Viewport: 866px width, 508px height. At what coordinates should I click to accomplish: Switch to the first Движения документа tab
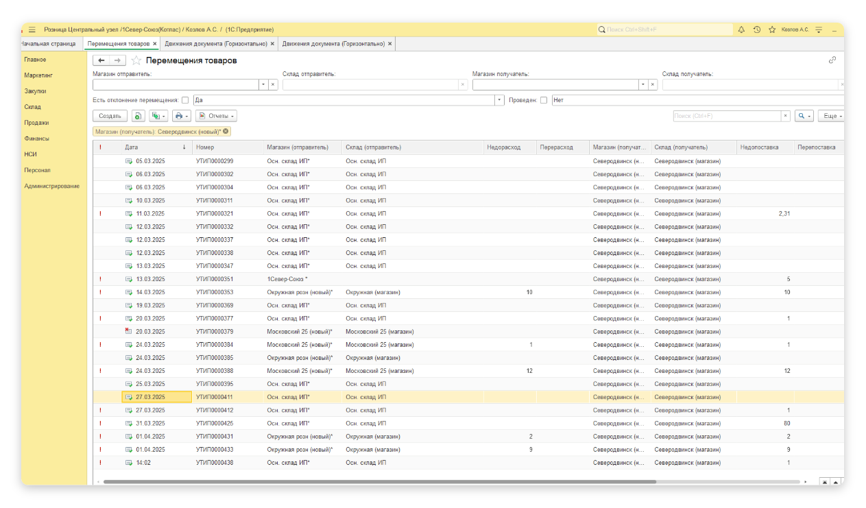(216, 44)
